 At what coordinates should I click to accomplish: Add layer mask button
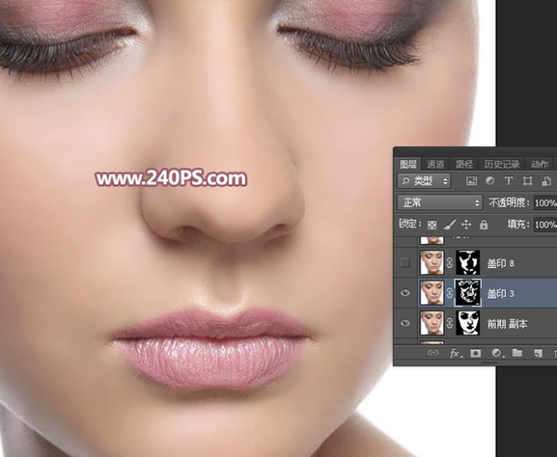[475, 353]
